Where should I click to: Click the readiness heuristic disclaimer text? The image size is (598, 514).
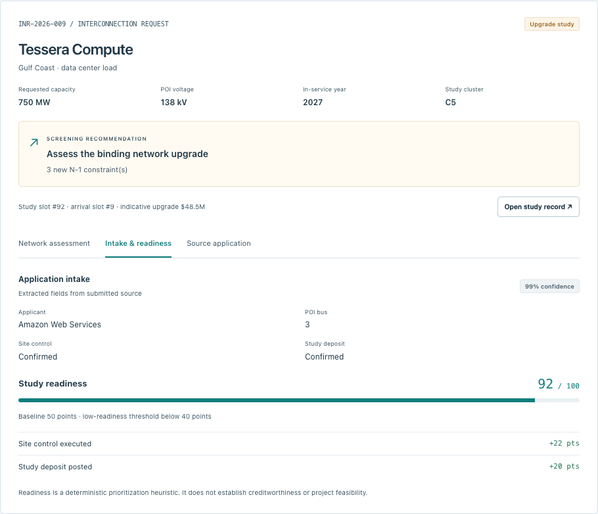coord(193,492)
